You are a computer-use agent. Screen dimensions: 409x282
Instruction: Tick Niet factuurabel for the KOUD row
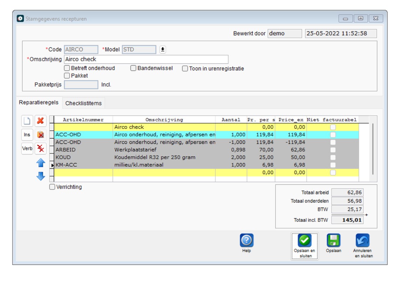333,157
